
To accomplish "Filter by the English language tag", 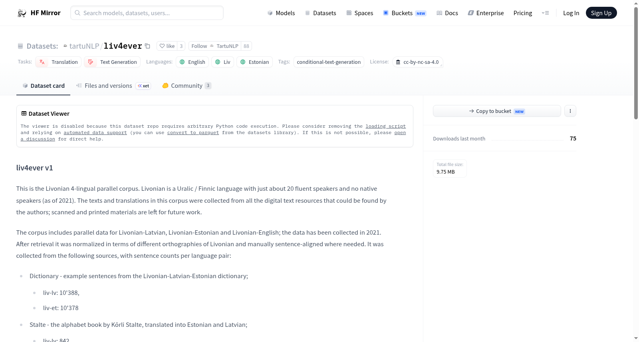I will 192,62.
